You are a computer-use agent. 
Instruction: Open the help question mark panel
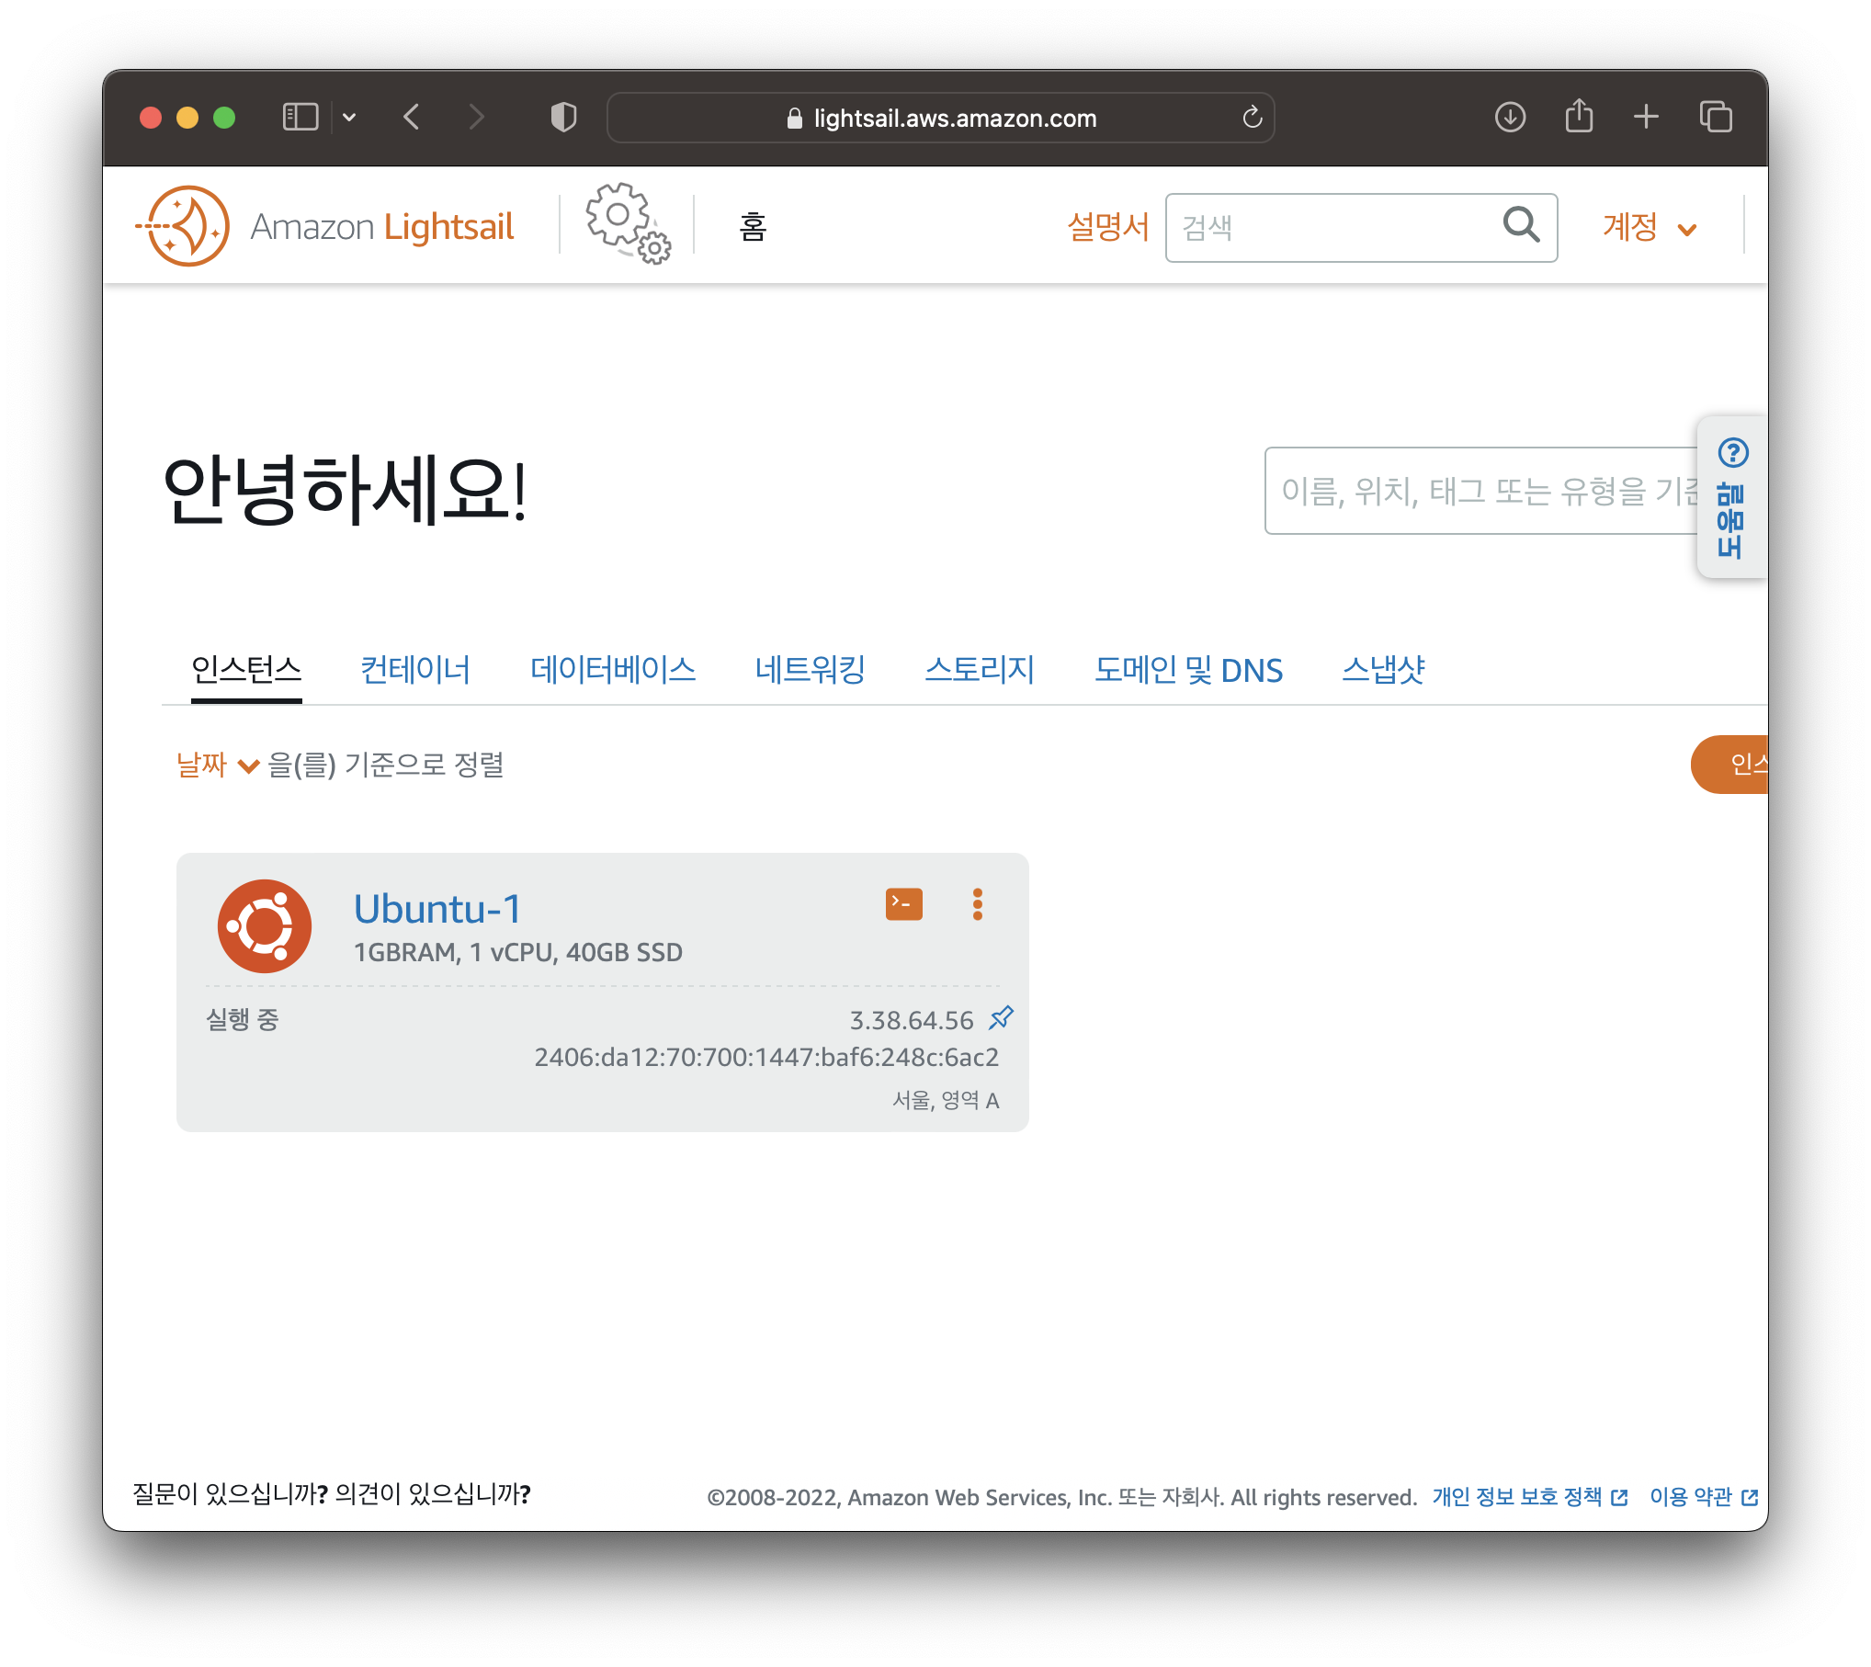(x=1732, y=453)
